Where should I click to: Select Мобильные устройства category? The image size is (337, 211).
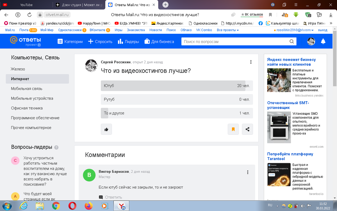[x=32, y=98]
